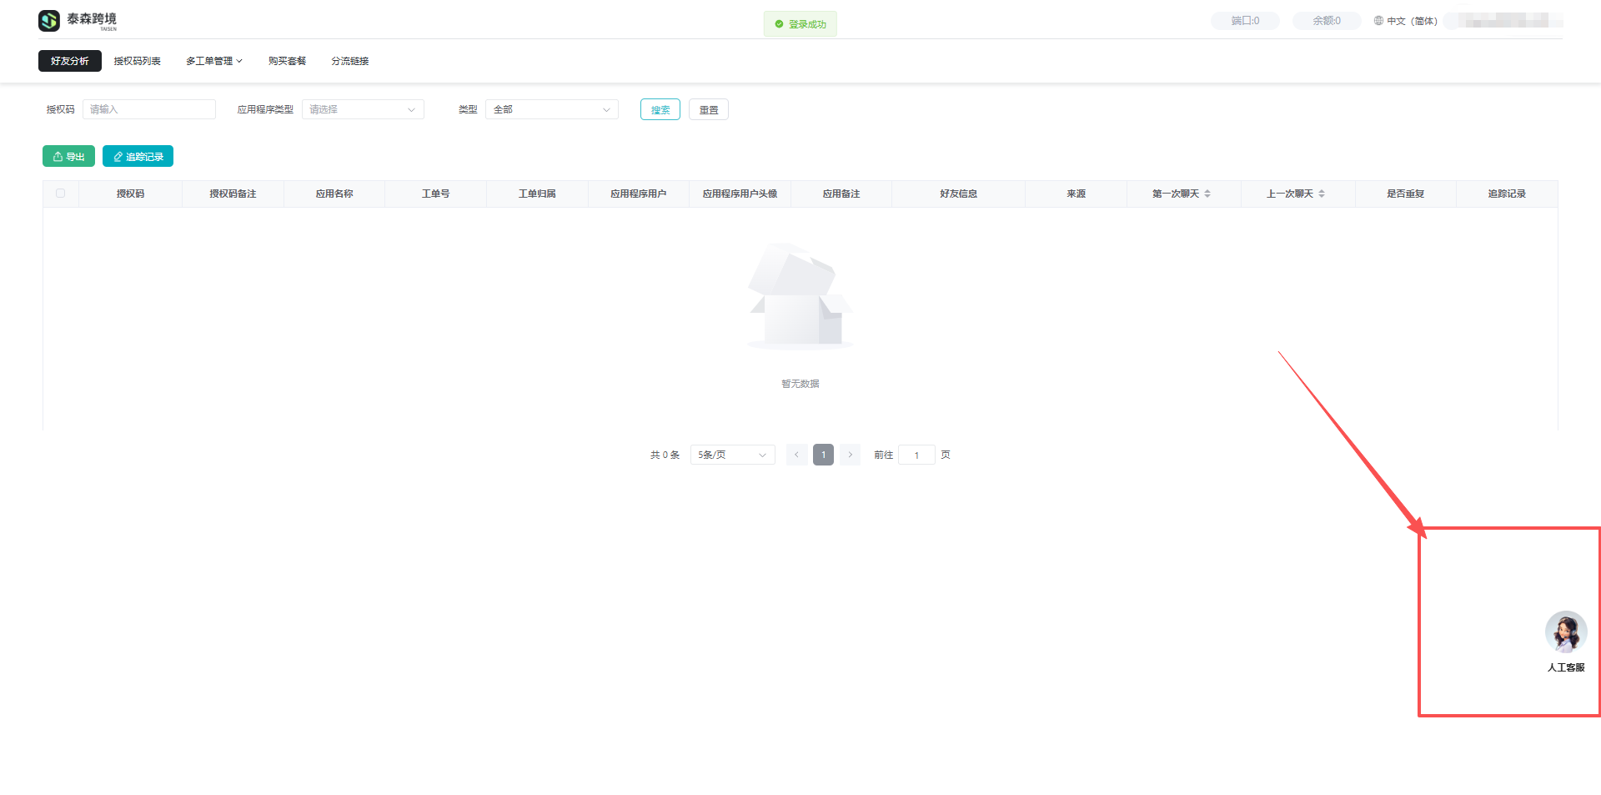
Task: Focus the 授权码 input field
Action: 148,109
